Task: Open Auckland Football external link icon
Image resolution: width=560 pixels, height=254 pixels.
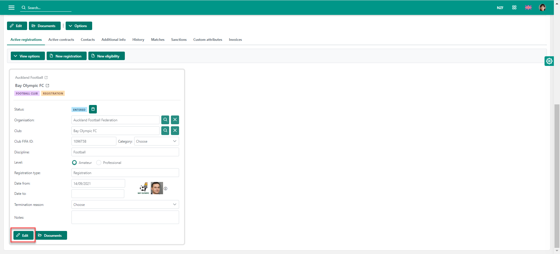Action: point(46,78)
